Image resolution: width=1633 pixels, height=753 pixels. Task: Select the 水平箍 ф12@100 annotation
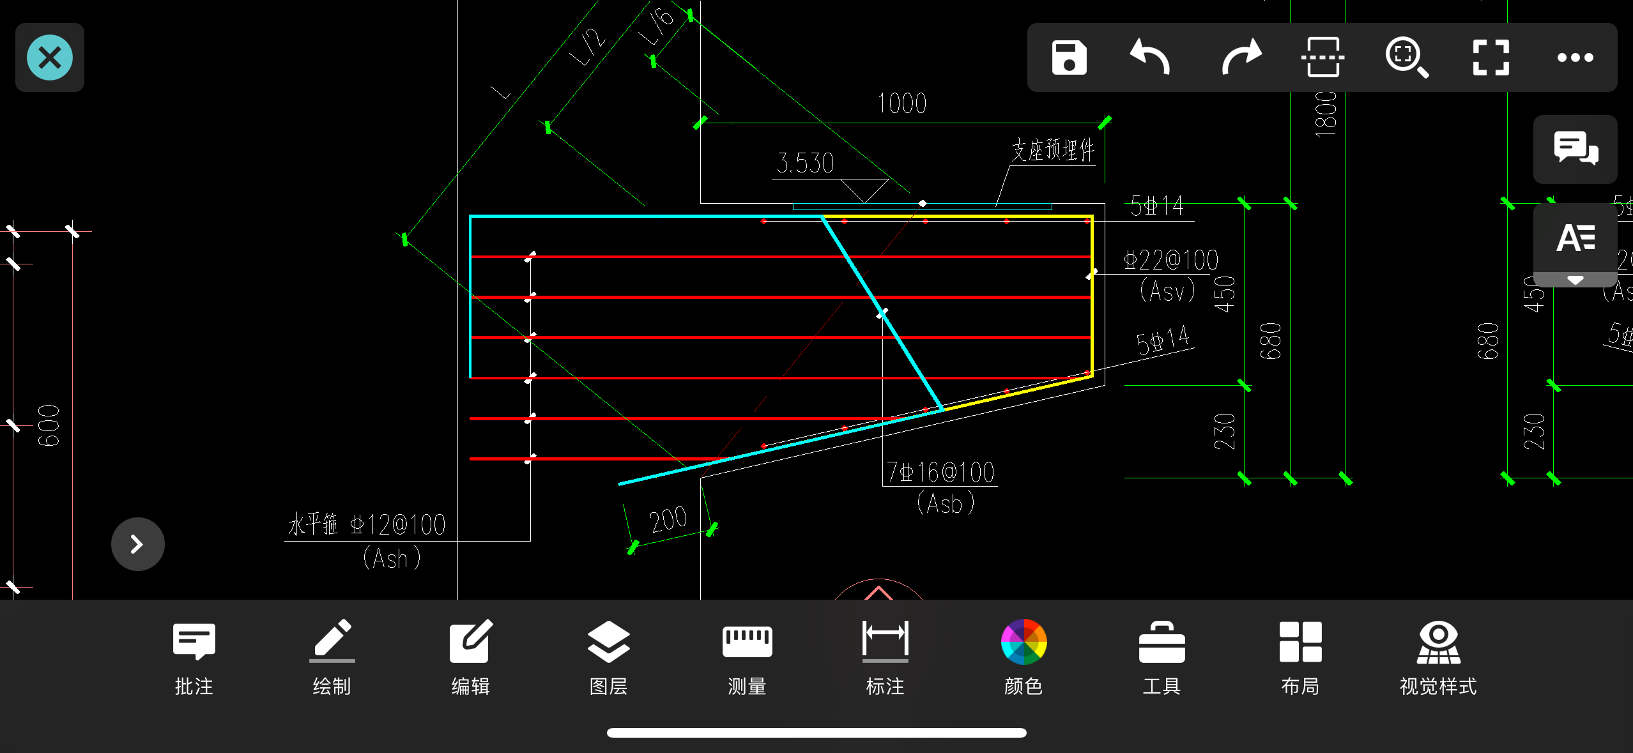click(367, 524)
